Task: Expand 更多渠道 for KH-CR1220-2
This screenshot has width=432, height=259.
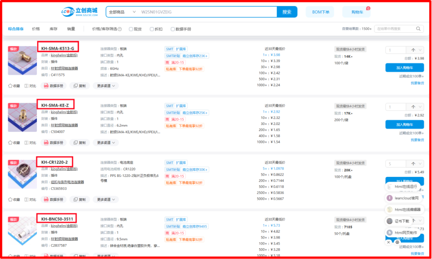Action: (x=106, y=199)
